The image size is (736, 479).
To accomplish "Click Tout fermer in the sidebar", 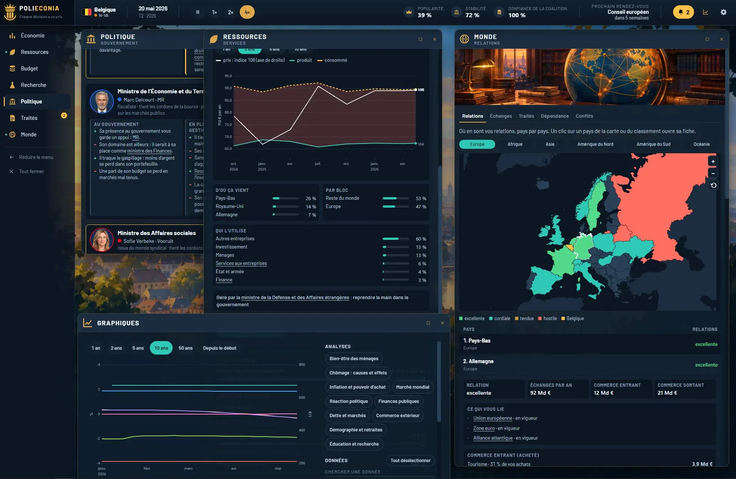I will (31, 172).
